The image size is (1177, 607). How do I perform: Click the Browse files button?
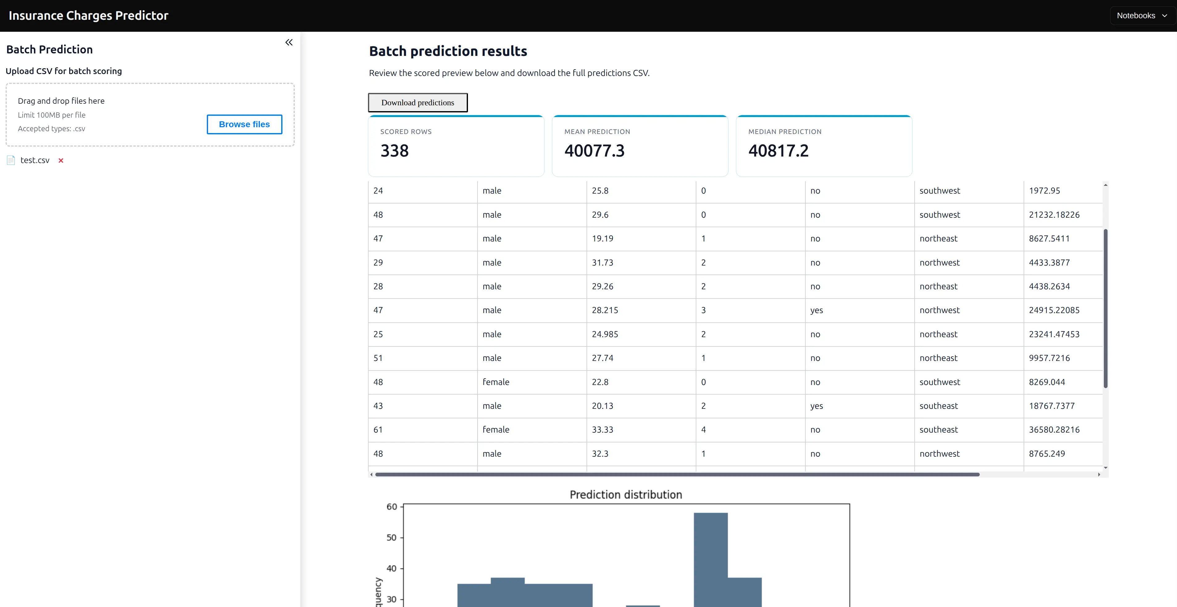pos(244,124)
